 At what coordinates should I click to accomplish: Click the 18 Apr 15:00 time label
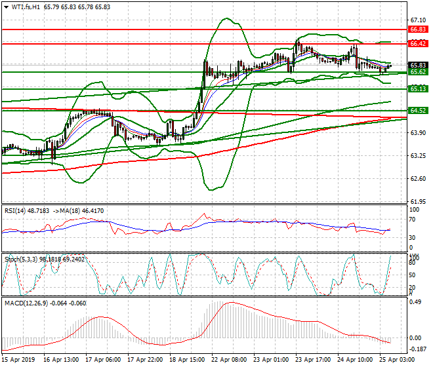coord(187,360)
